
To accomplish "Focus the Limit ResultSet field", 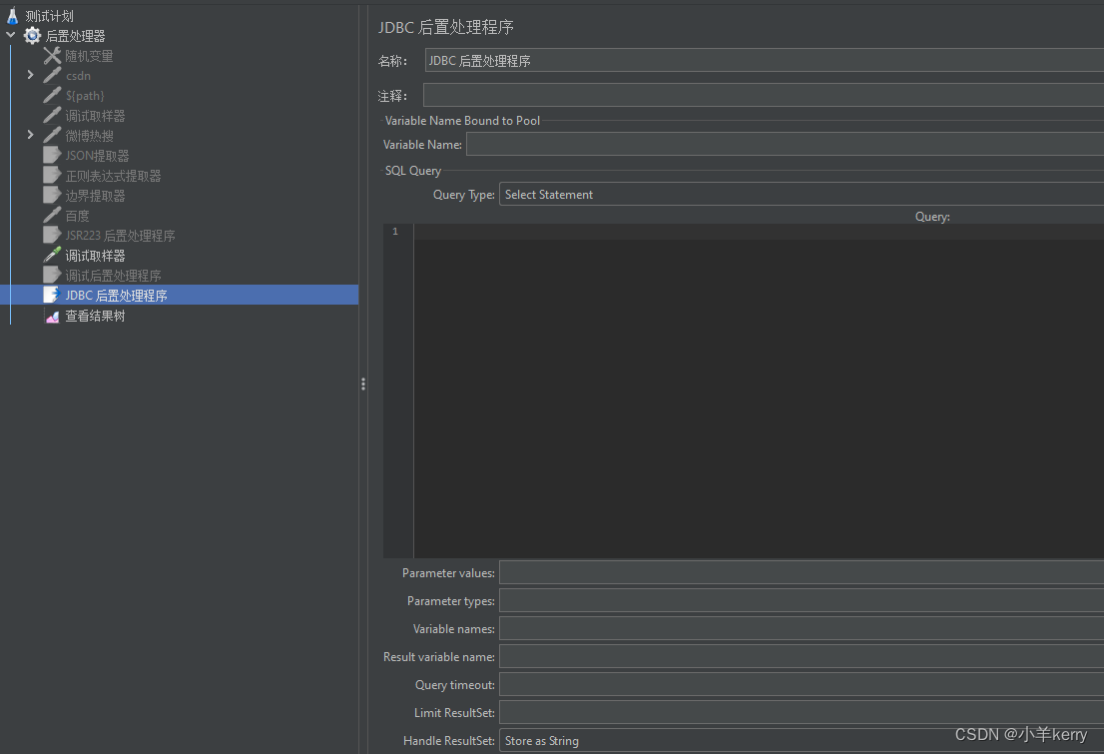I will (802, 712).
